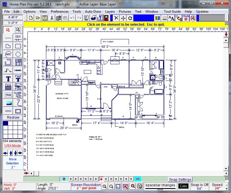Screen dimensions: 231x193
Task: Click the red door exit icon
Action: coord(106,18)
